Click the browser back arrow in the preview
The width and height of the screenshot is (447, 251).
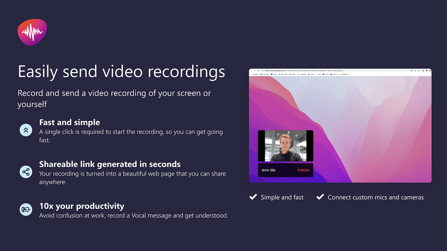coord(251,71)
